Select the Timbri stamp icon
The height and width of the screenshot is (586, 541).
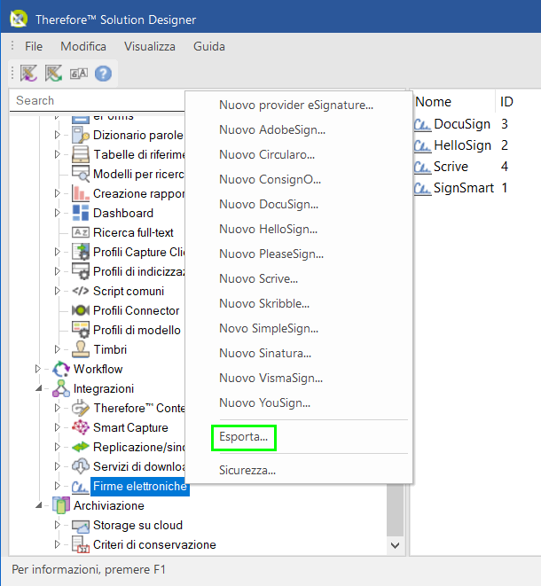click(x=81, y=349)
